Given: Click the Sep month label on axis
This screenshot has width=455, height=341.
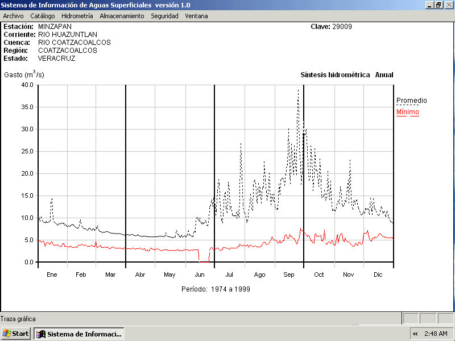Looking at the screenshot, I should pyautogui.click(x=289, y=275).
